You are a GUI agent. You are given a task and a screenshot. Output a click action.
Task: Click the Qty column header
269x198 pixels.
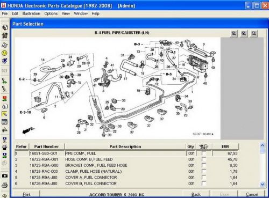coord(190,146)
